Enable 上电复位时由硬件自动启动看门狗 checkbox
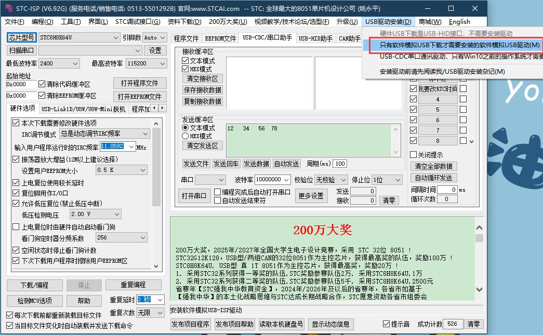The width and height of the screenshot is (543, 335). click(x=16, y=227)
